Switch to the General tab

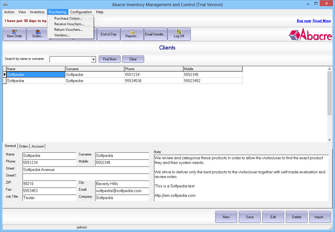(10, 146)
